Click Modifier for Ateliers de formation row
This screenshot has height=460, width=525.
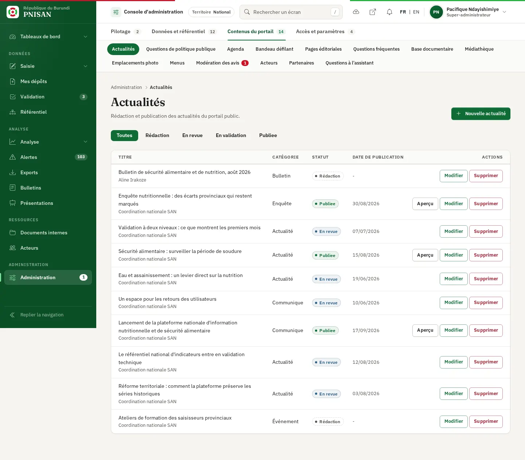[454, 421]
